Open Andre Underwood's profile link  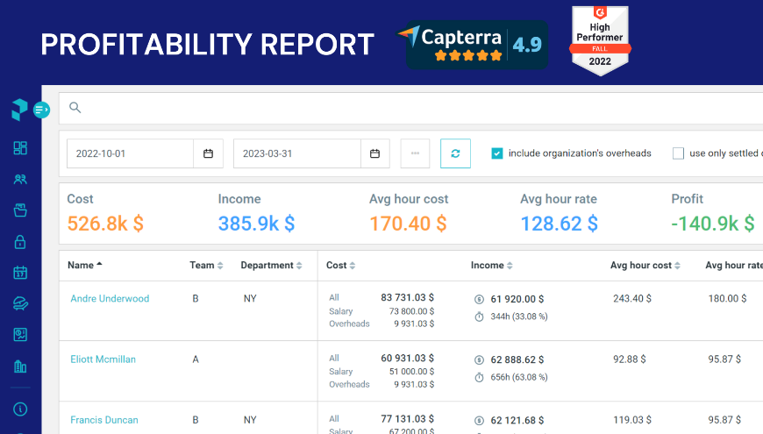(110, 299)
